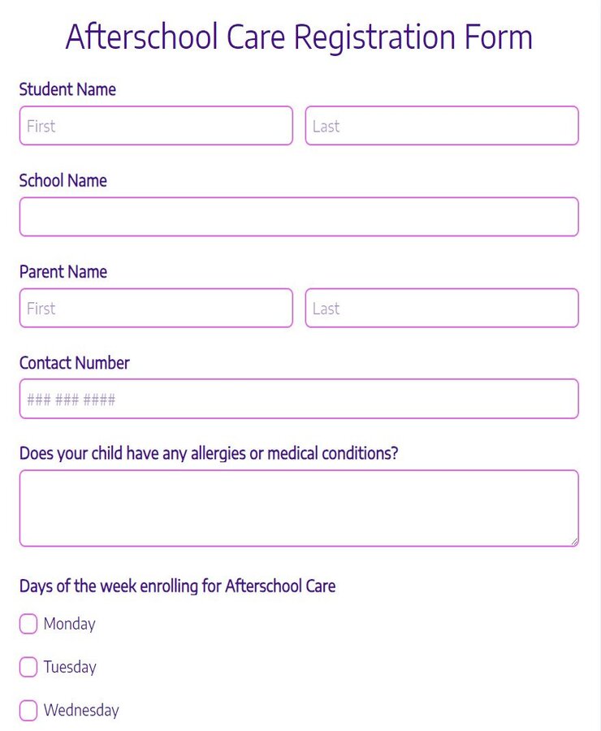
Task: Click the Parent Name label
Action: point(63,272)
